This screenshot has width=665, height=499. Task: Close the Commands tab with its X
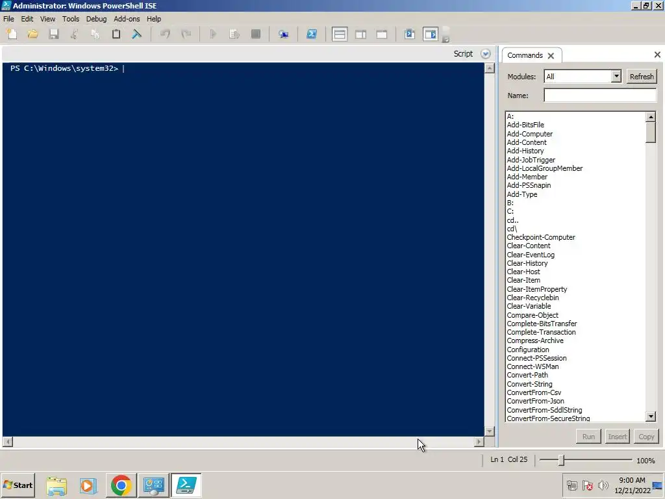point(551,56)
